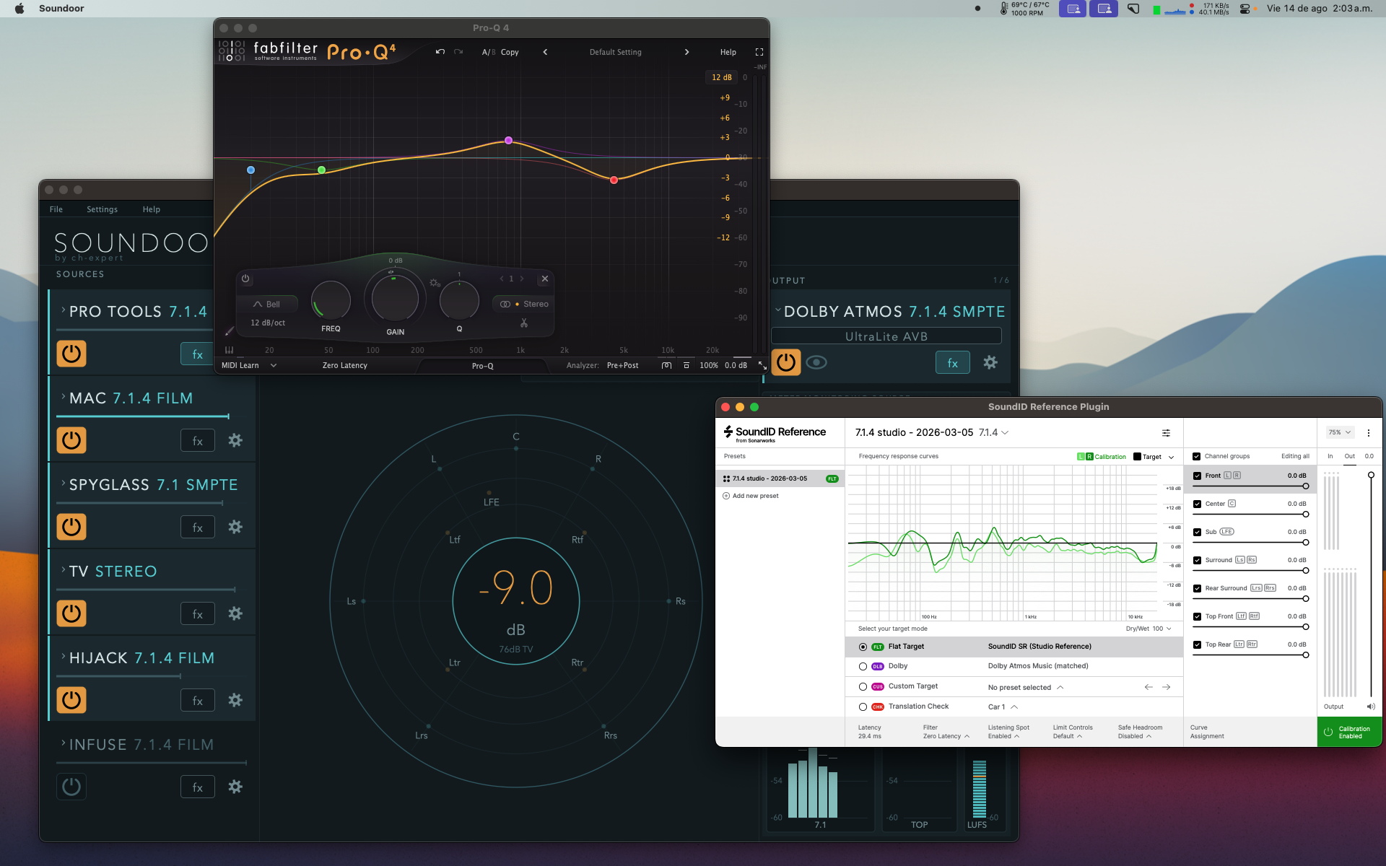
Task: Enter Pro-Q 4 full screen mode
Action: tap(759, 52)
